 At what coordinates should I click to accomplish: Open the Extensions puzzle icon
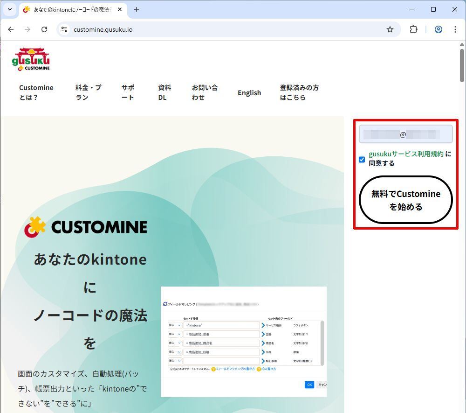pos(413,29)
